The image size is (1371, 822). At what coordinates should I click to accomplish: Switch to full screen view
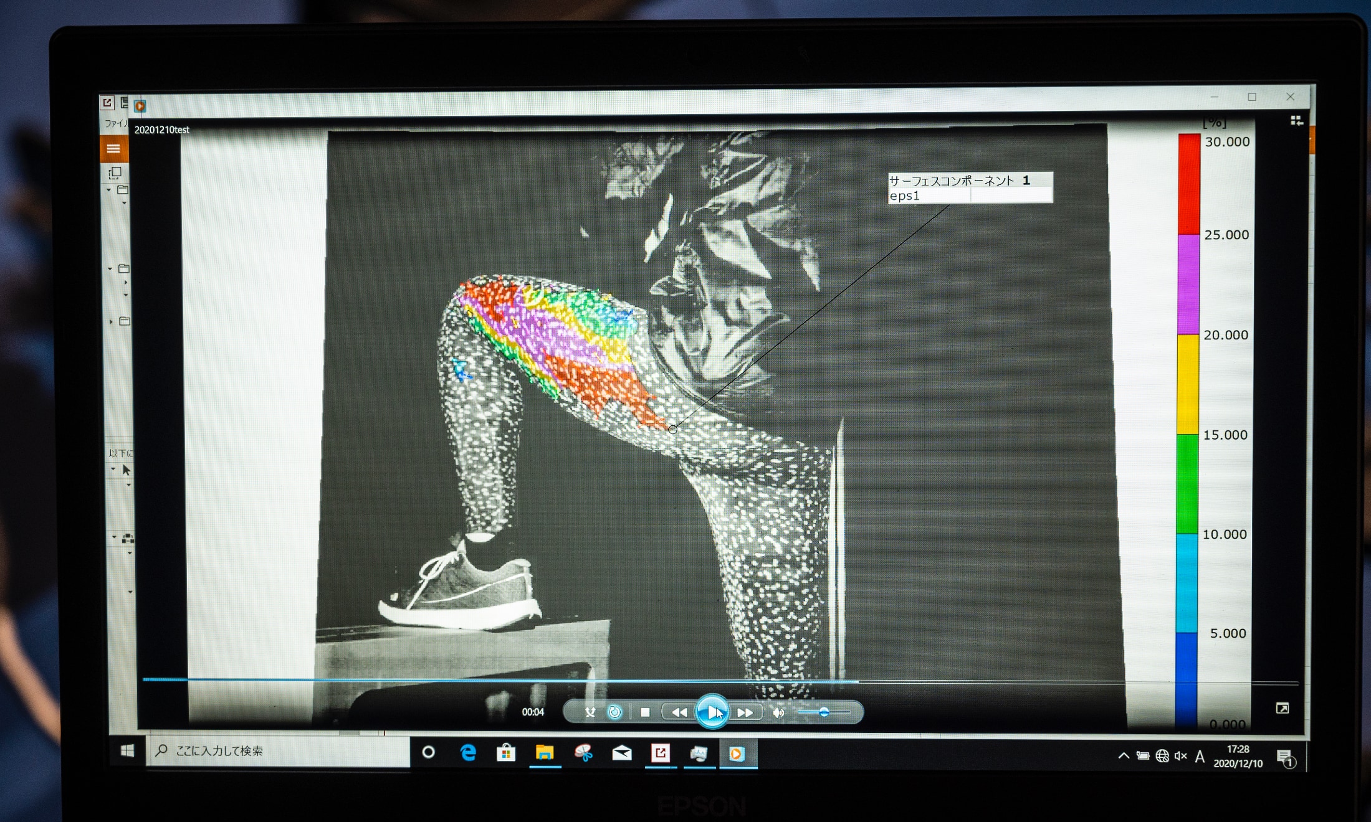point(1282,708)
